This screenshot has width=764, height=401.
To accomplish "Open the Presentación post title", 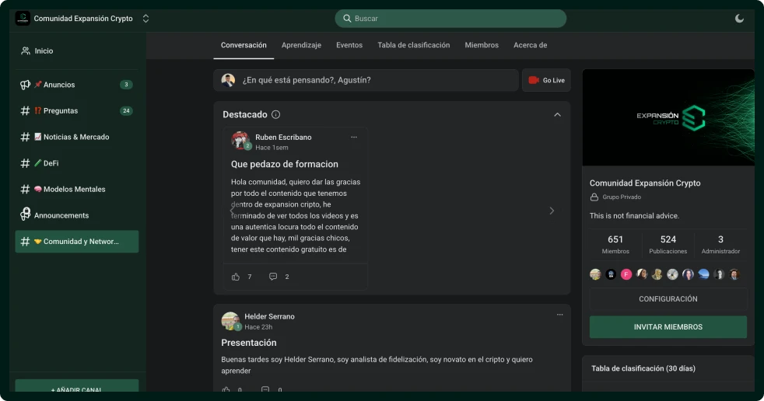I will (249, 343).
